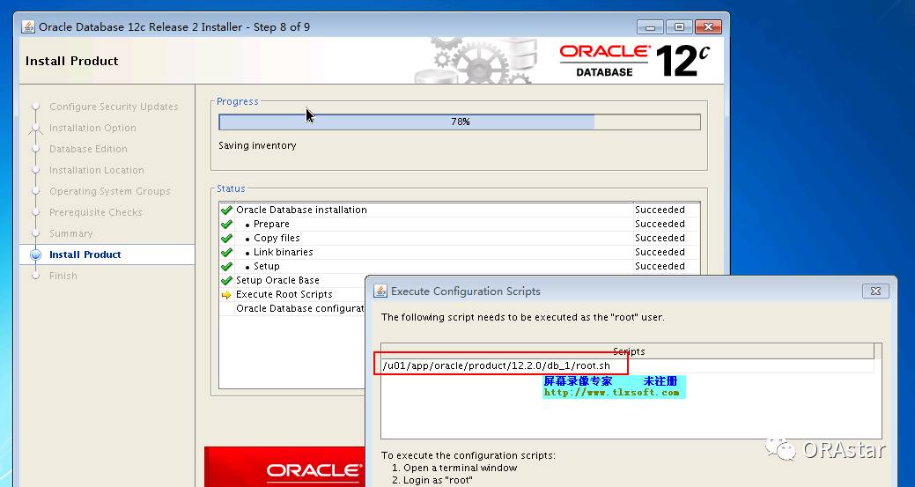Click Succeeded status for Link binaries
Screen dimensions: 915x487
coord(660,251)
